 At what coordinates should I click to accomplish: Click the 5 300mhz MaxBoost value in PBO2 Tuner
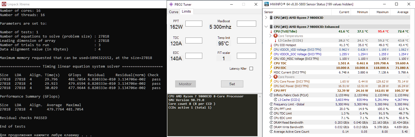(220, 27)
